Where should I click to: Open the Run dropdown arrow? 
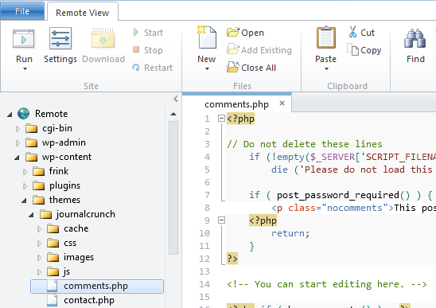point(25,68)
